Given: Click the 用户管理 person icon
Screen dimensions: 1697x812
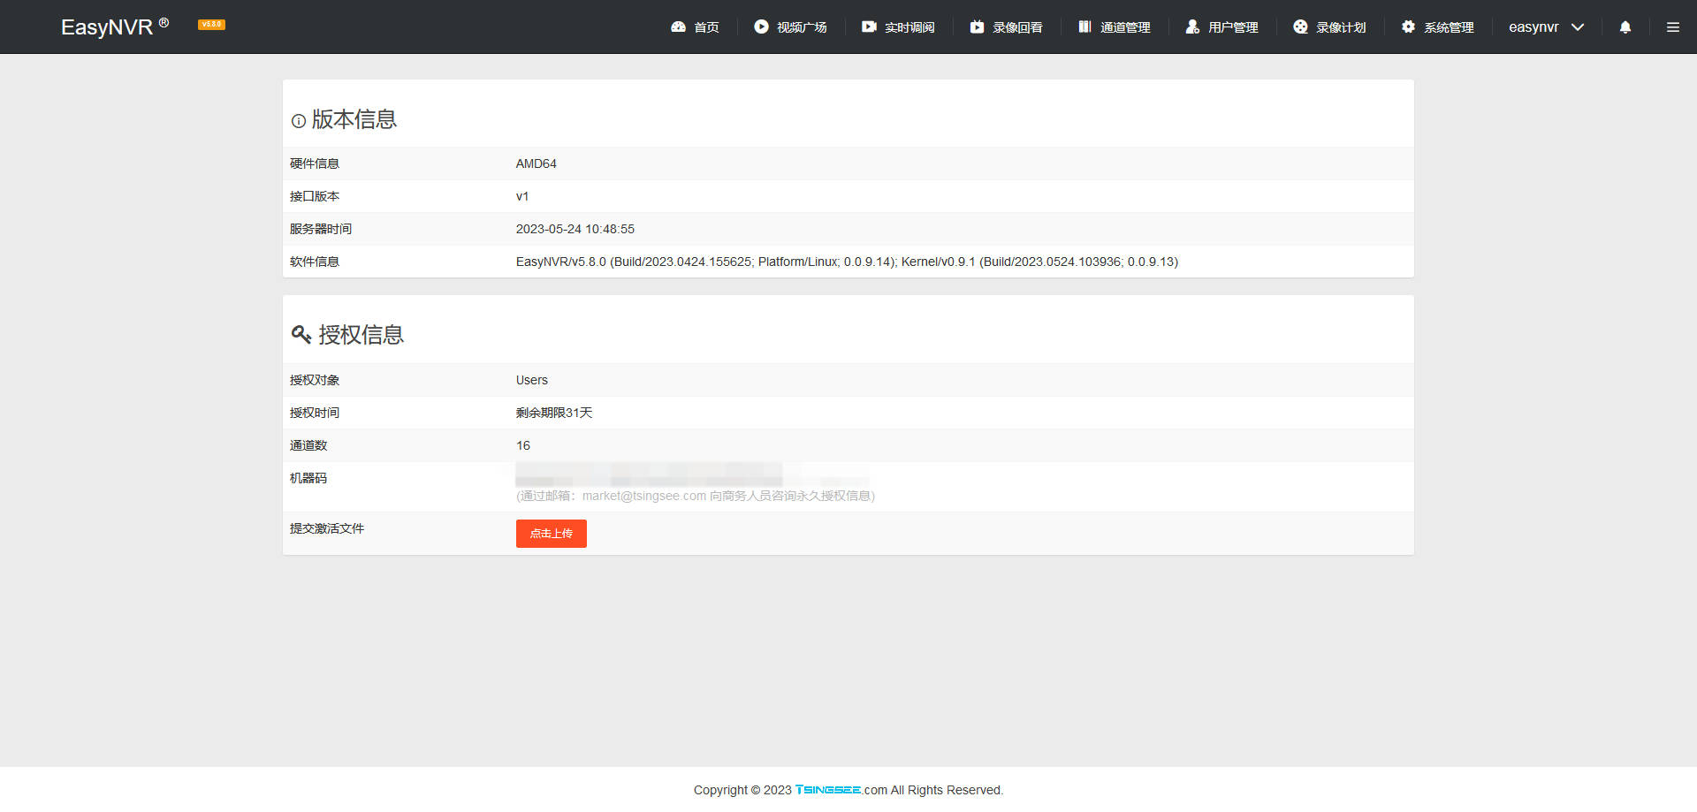Looking at the screenshot, I should [1192, 27].
